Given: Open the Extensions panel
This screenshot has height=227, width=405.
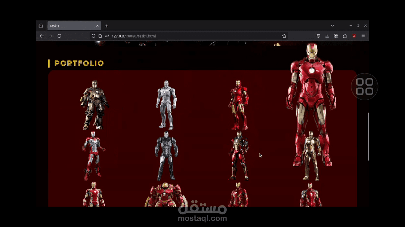Looking at the screenshot, I should 345,36.
